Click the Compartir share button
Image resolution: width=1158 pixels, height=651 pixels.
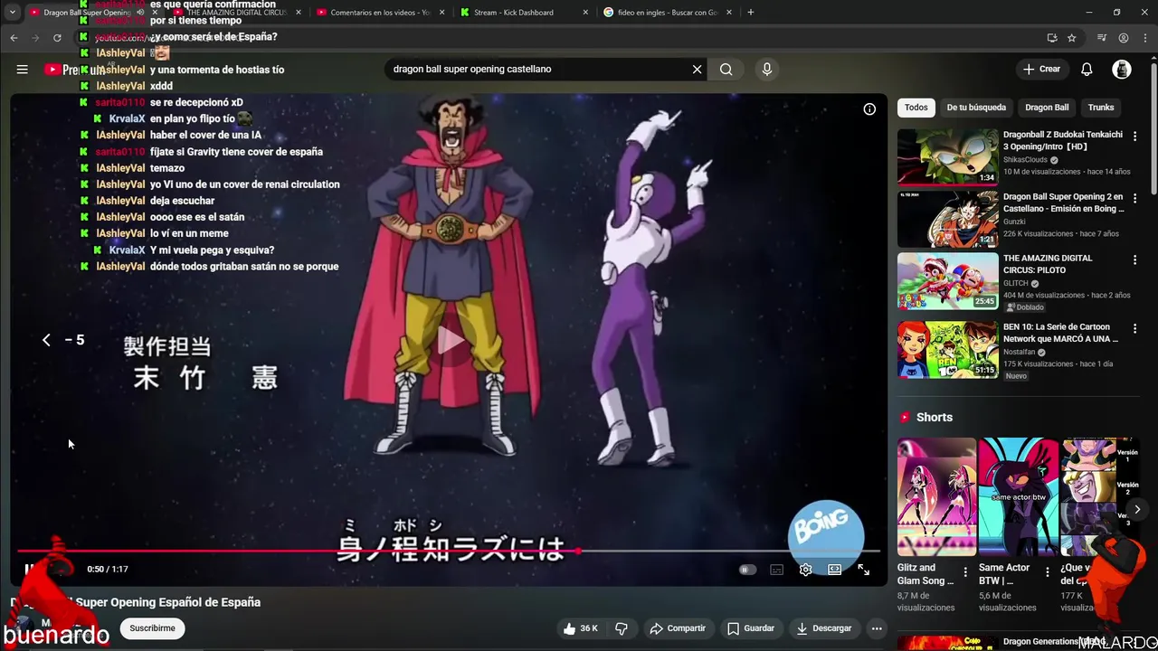[678, 628]
